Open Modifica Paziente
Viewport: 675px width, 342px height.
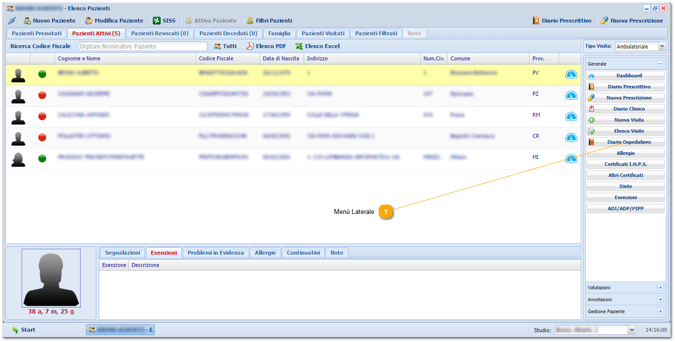click(x=114, y=21)
